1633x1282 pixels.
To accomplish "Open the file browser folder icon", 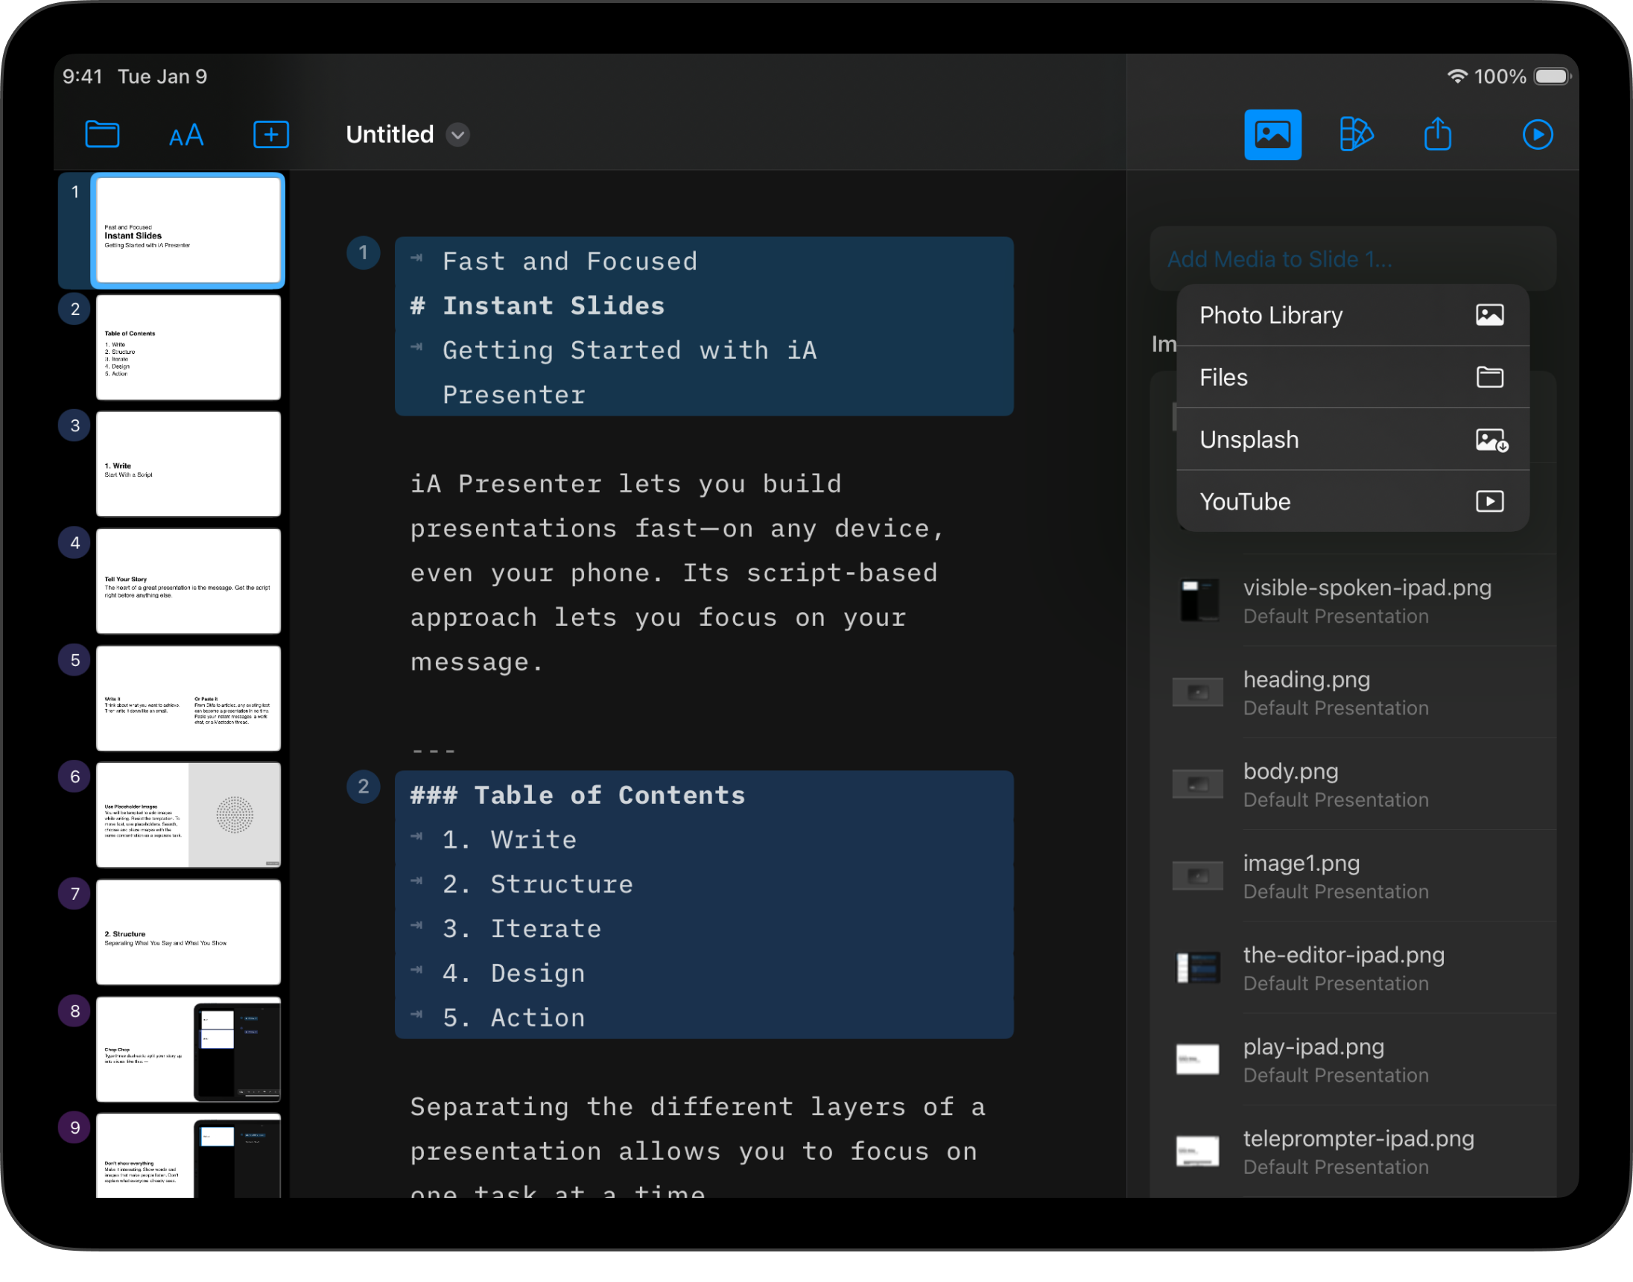I will 102,135.
